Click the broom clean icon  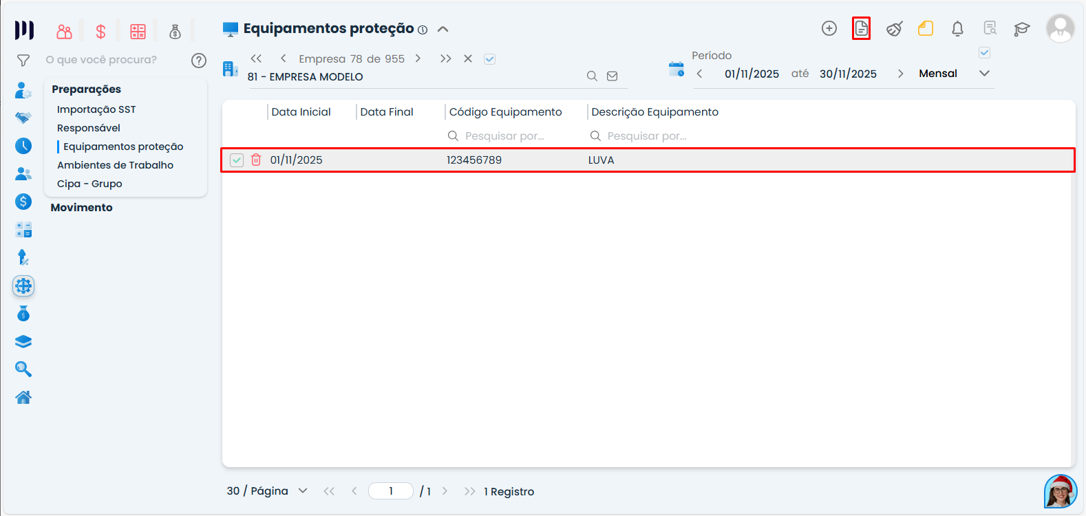tap(894, 28)
